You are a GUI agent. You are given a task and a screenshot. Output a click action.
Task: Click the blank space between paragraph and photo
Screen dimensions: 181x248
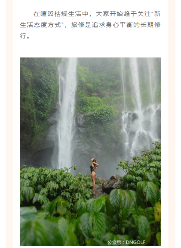click(90, 48)
